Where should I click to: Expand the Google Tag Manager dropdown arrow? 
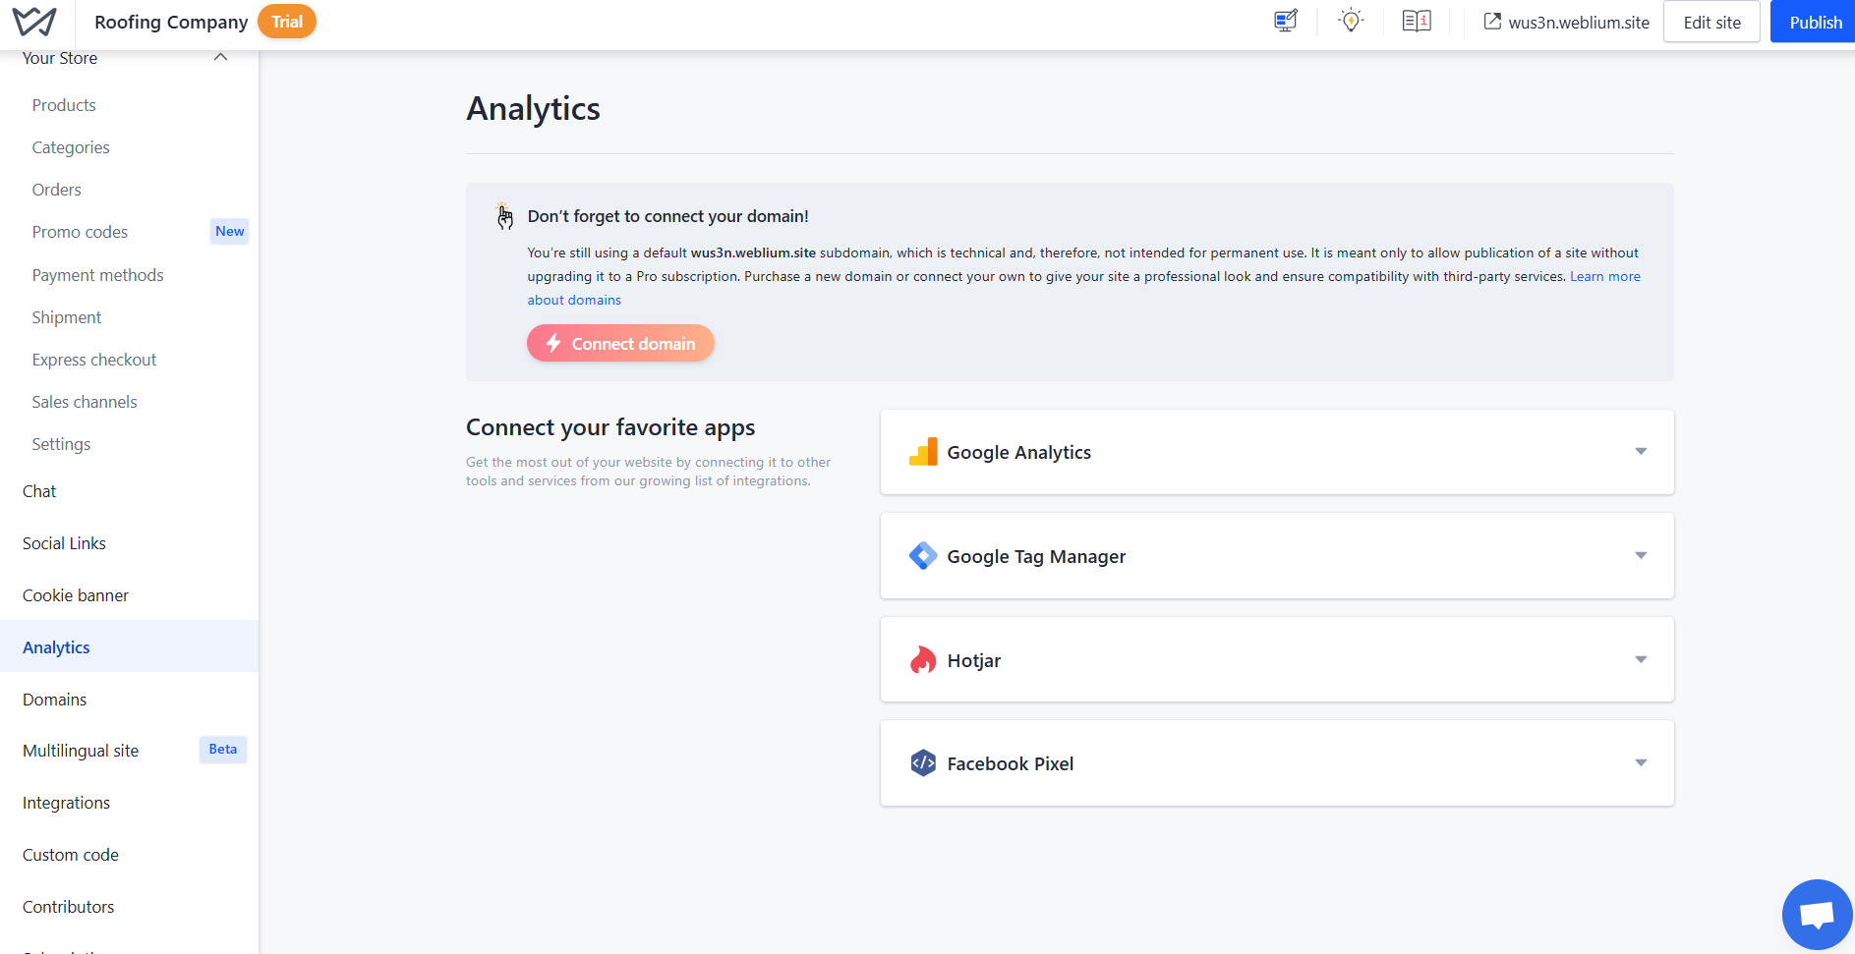(1640, 556)
